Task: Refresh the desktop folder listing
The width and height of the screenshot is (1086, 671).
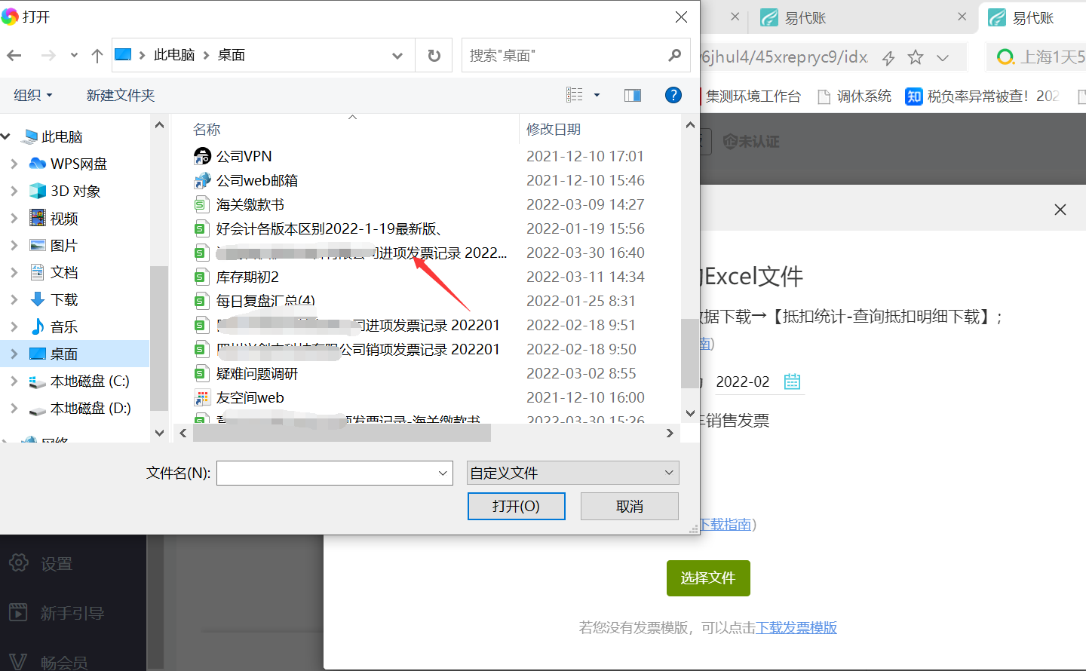Action: point(434,55)
